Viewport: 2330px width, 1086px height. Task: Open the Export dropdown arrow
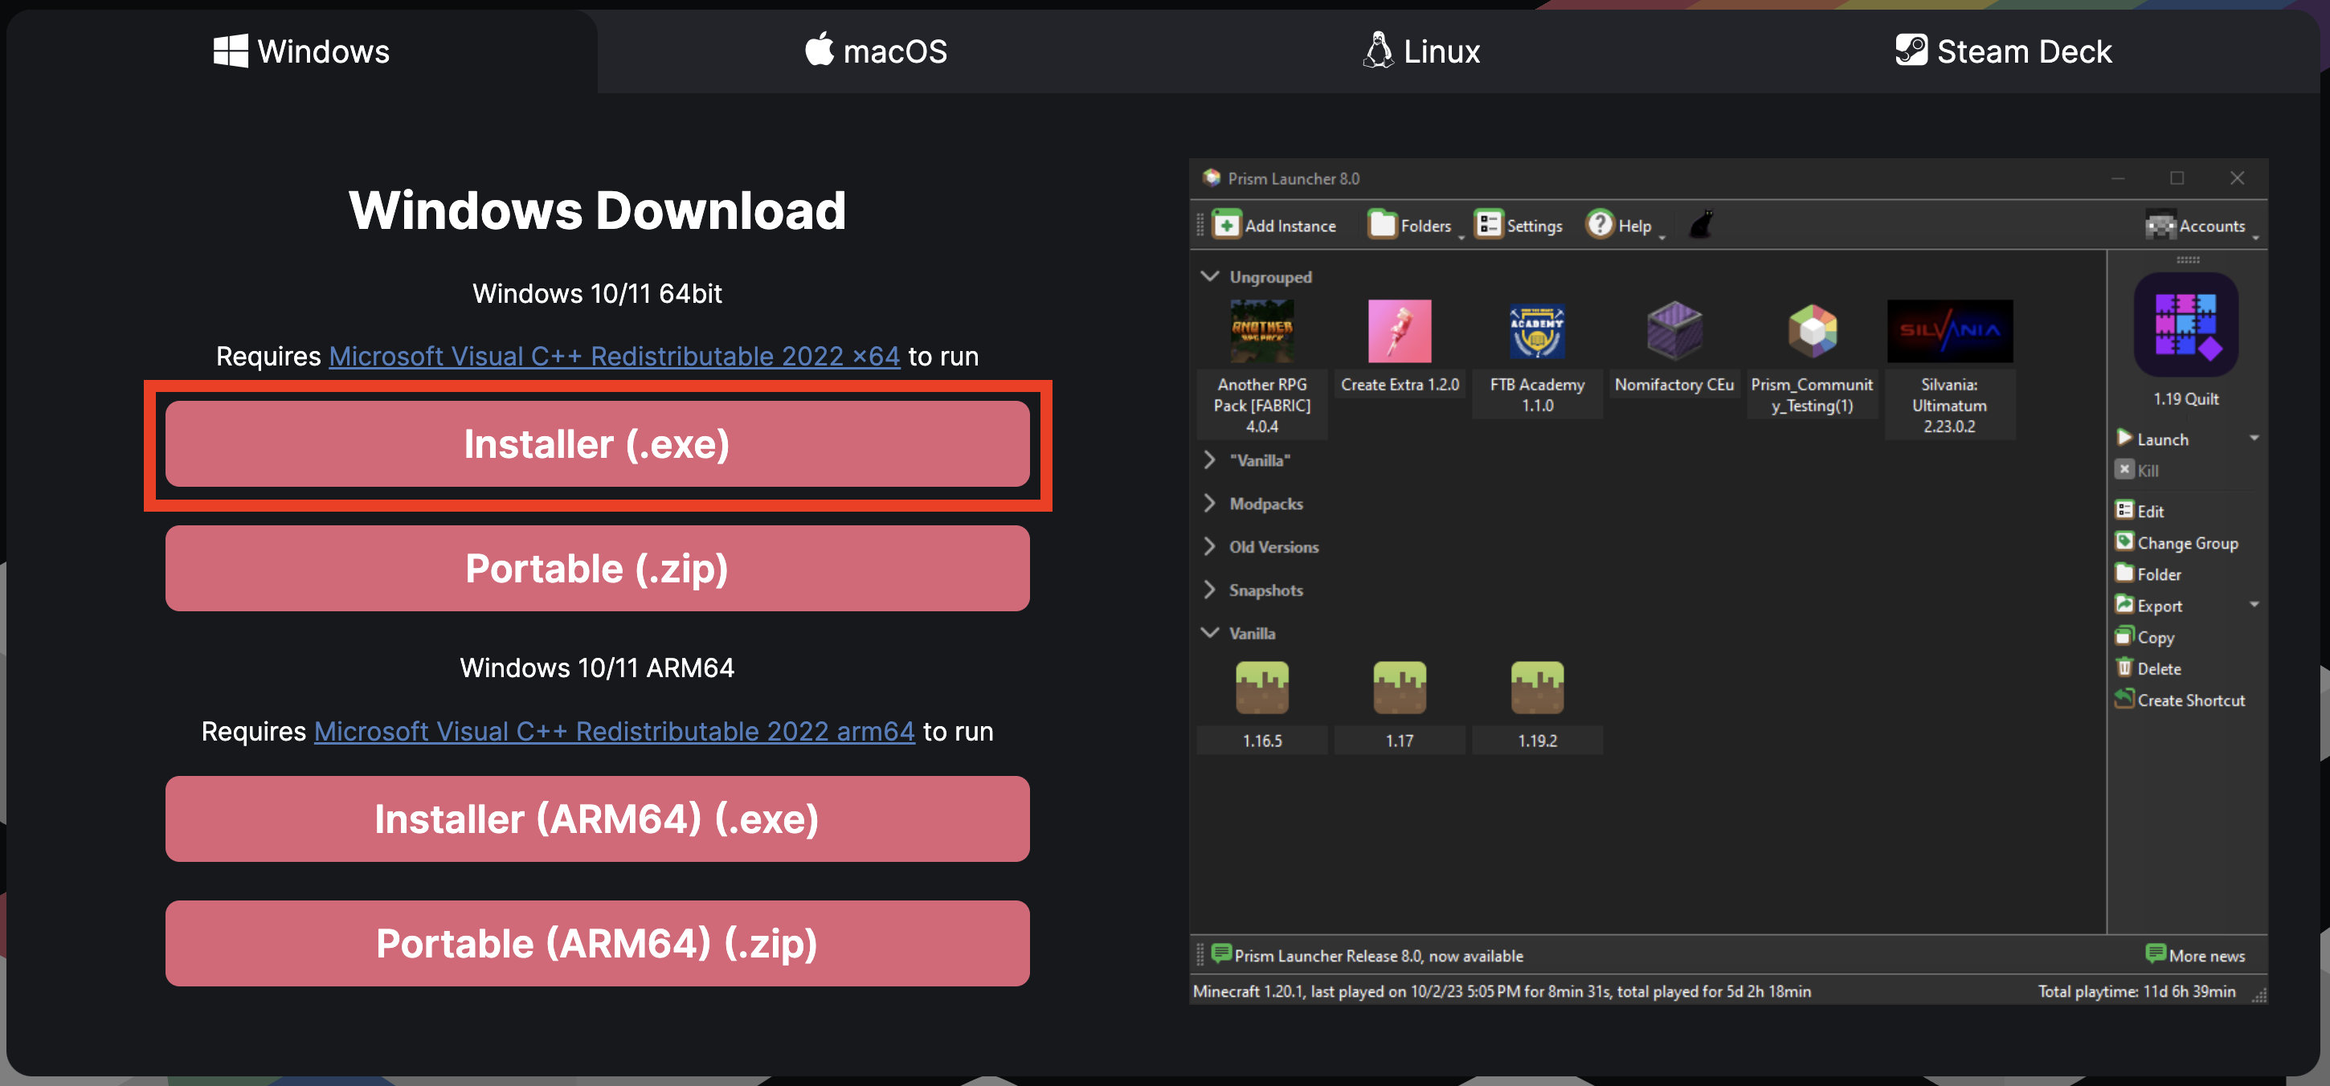[x=2254, y=605]
